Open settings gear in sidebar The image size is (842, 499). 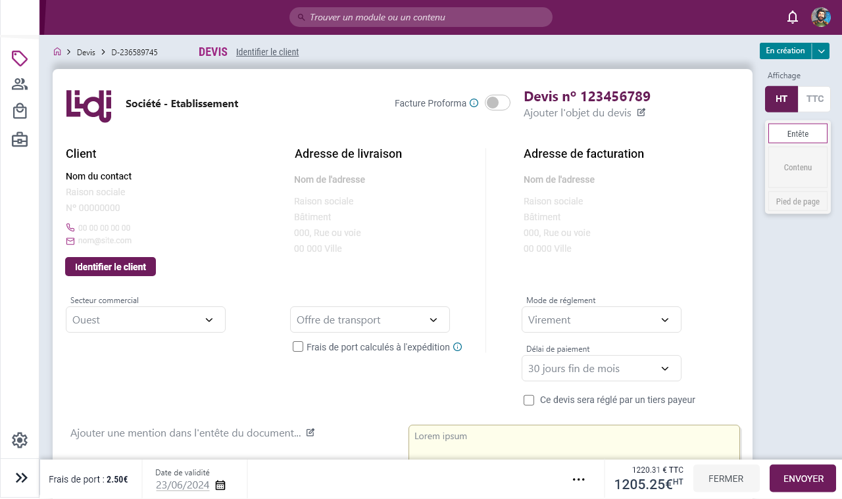20,440
